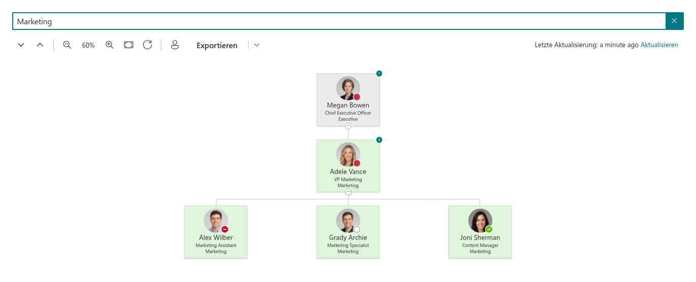This screenshot has height=282, width=696.
Task: Select the name Alex Wilber
Action: (x=216, y=237)
